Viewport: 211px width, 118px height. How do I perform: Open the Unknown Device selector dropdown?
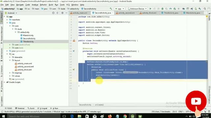[137, 9]
